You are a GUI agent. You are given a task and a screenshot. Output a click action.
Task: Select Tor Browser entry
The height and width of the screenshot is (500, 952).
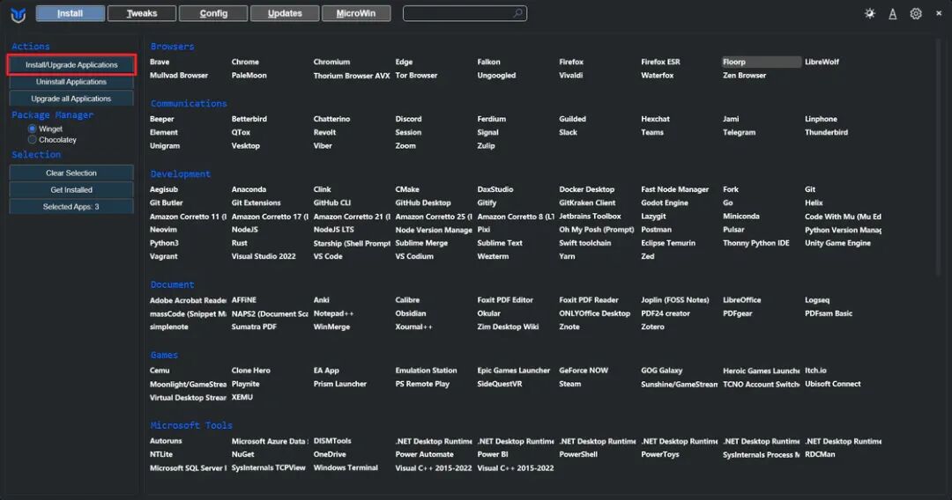[416, 75]
